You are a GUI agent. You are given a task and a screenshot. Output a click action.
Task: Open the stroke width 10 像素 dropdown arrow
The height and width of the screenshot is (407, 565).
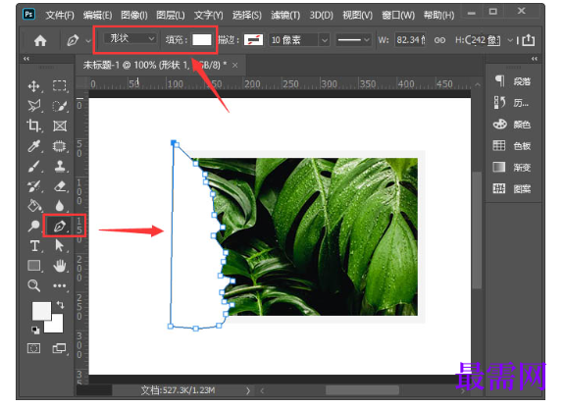325,40
